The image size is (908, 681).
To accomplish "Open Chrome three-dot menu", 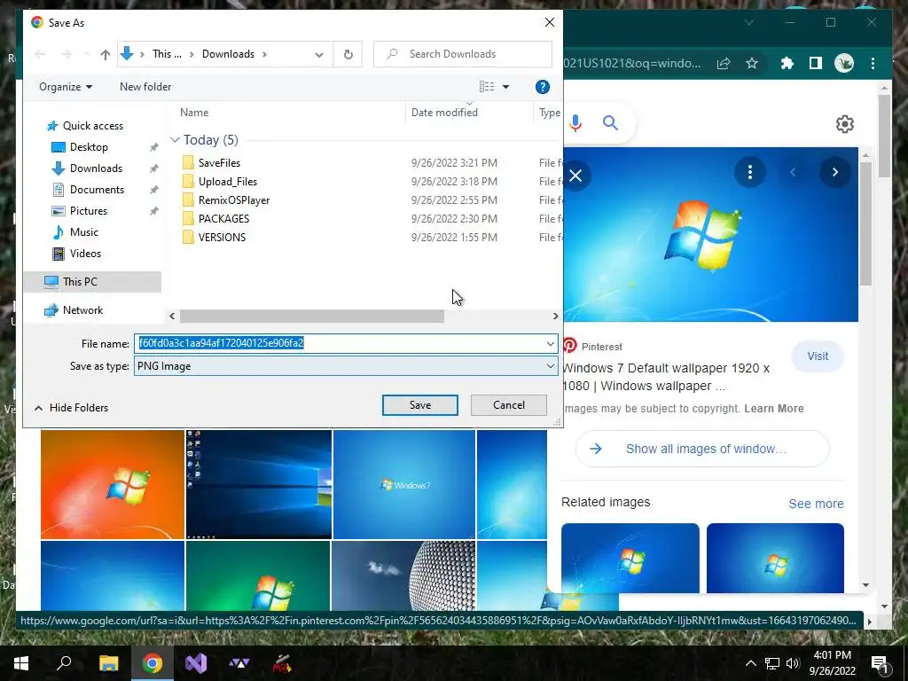I will click(873, 63).
